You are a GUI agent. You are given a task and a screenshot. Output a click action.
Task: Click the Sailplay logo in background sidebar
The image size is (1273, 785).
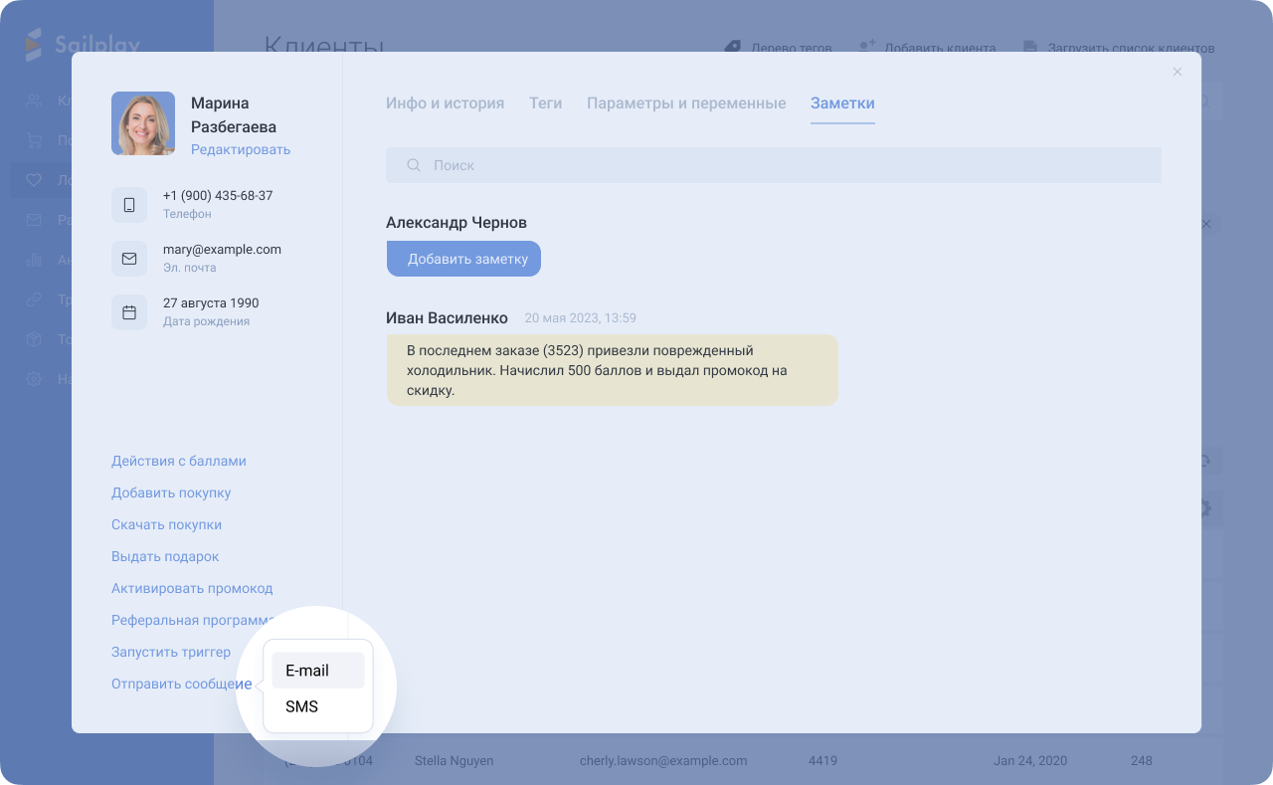click(84, 45)
